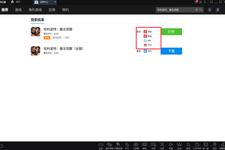The height and width of the screenshot is (150, 225).
Task: Open the user account icon in the title bar
Action: pos(200,2)
